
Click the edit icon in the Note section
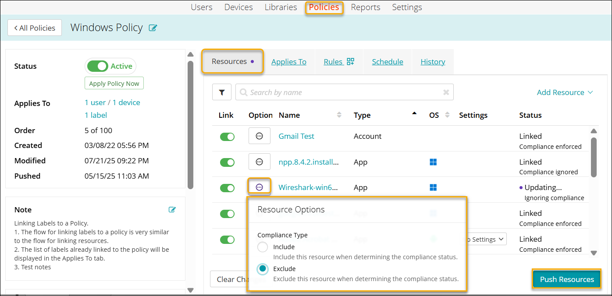[x=172, y=210]
